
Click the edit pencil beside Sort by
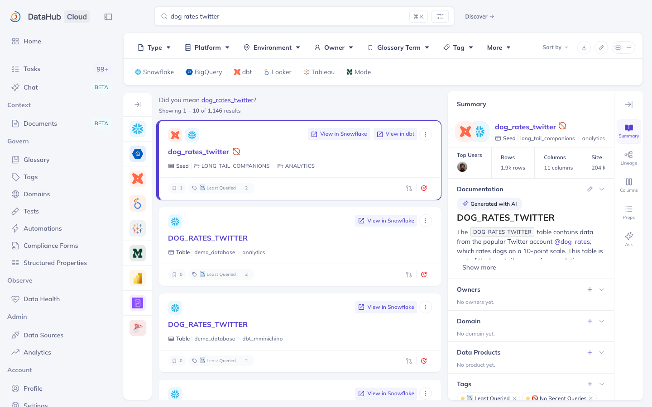coord(601,47)
